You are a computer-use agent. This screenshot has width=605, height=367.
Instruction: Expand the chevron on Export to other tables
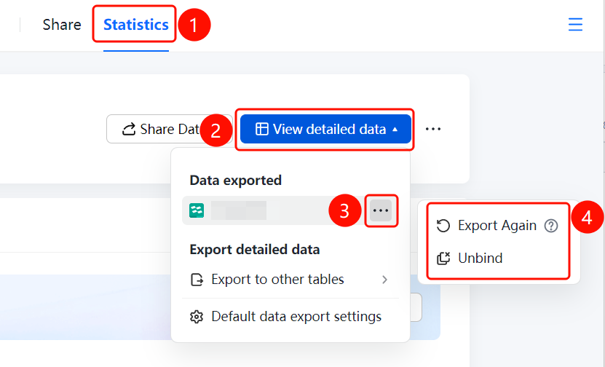384,280
